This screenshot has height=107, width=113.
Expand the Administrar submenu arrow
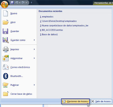point(34,58)
